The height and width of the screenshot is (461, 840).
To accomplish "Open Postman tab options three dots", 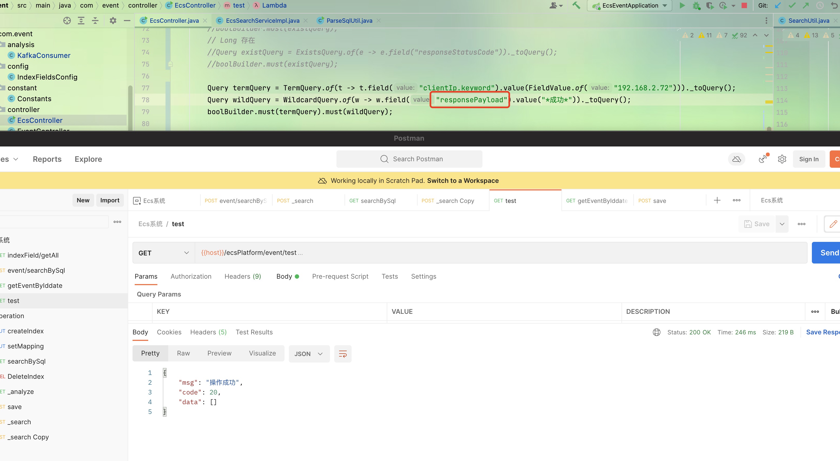I will (737, 200).
